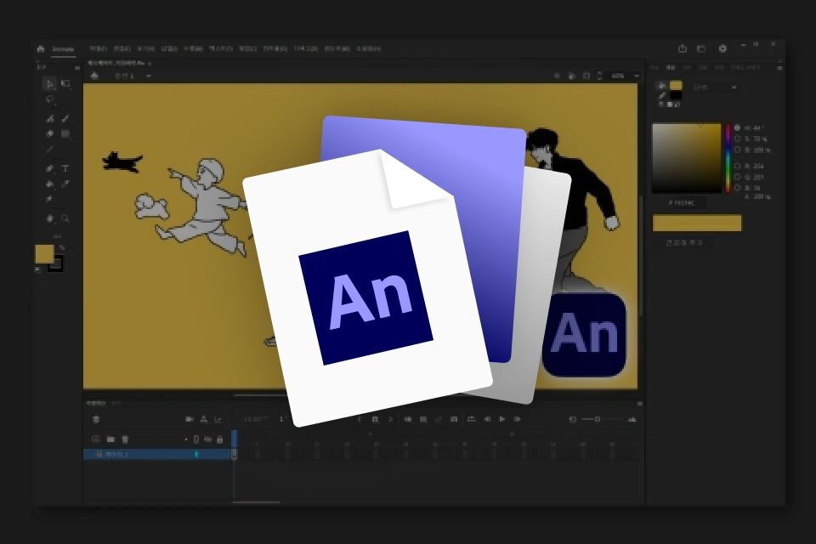Click the Add Camera icon in timeline

pyautogui.click(x=190, y=419)
